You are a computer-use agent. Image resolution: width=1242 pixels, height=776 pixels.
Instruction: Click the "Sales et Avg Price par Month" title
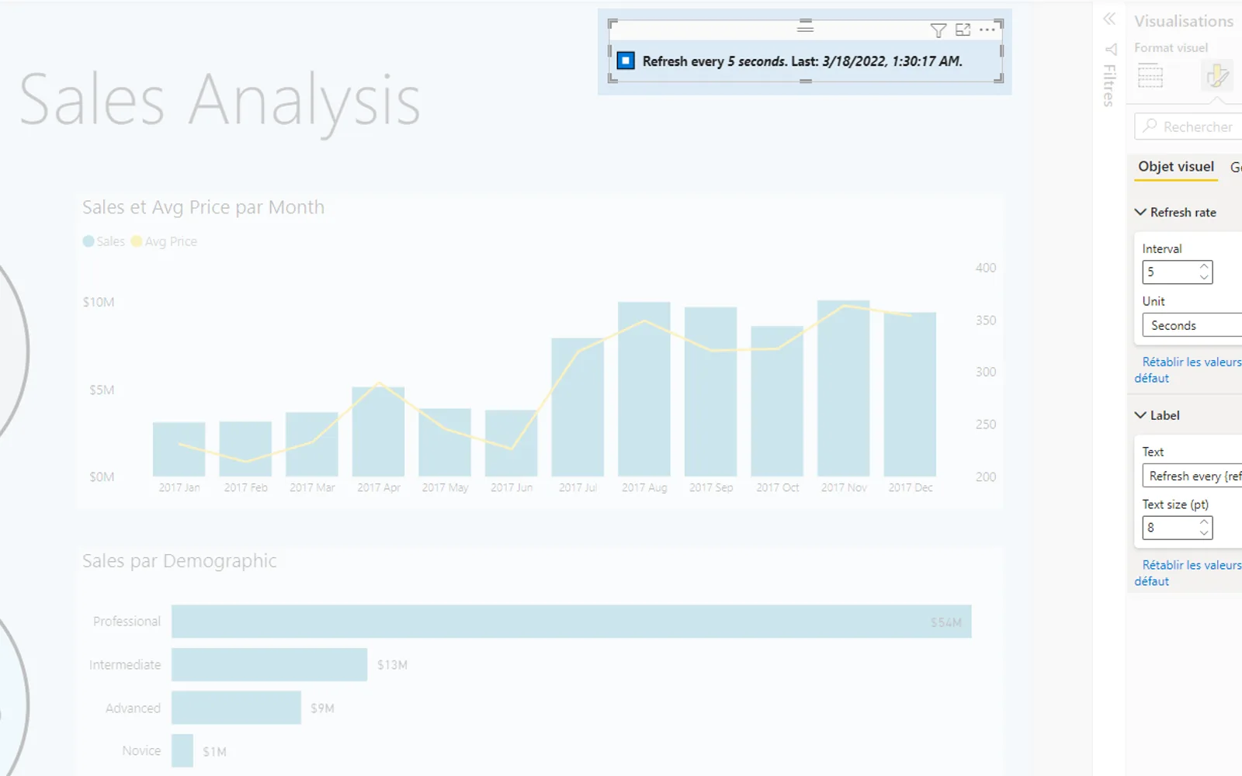[203, 207]
